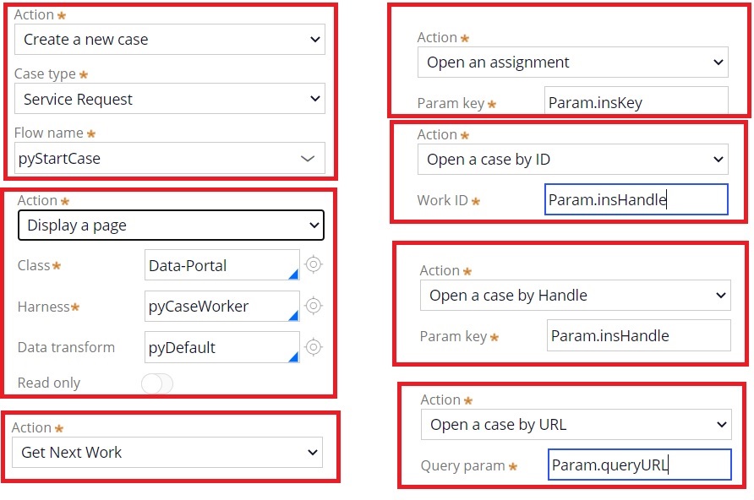Open the Display a page Action dropdown
Image resolution: width=754 pixels, height=500 pixels.
pos(171,225)
